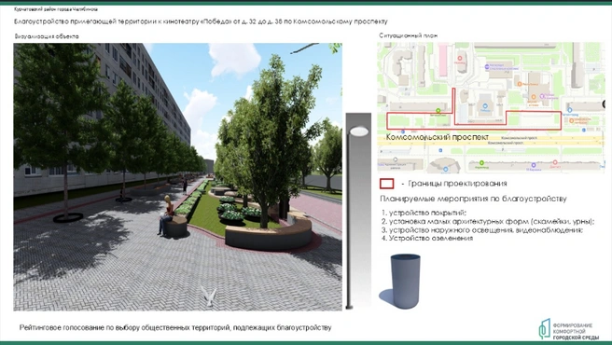The width and height of the screenshot is (612, 345).
Task: Select the 'Границы проектирования' legend text
Action: click(x=457, y=184)
